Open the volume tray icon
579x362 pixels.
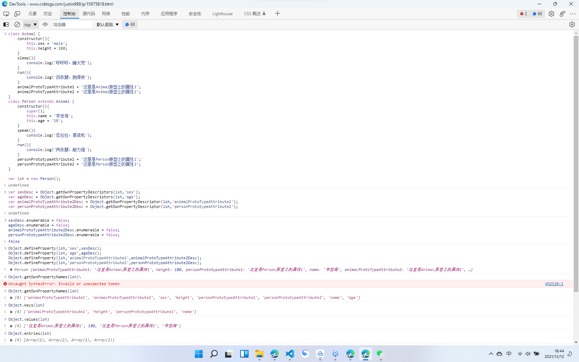[528, 354]
